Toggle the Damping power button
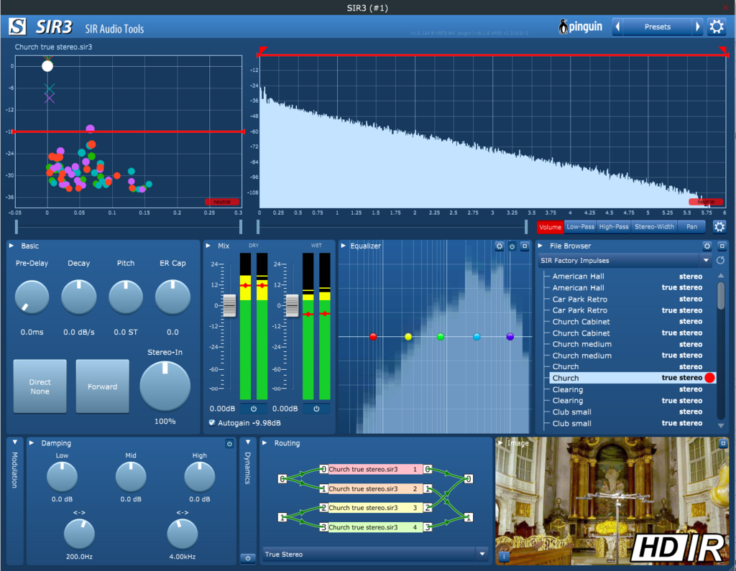Image resolution: width=736 pixels, height=571 pixels. (x=229, y=443)
